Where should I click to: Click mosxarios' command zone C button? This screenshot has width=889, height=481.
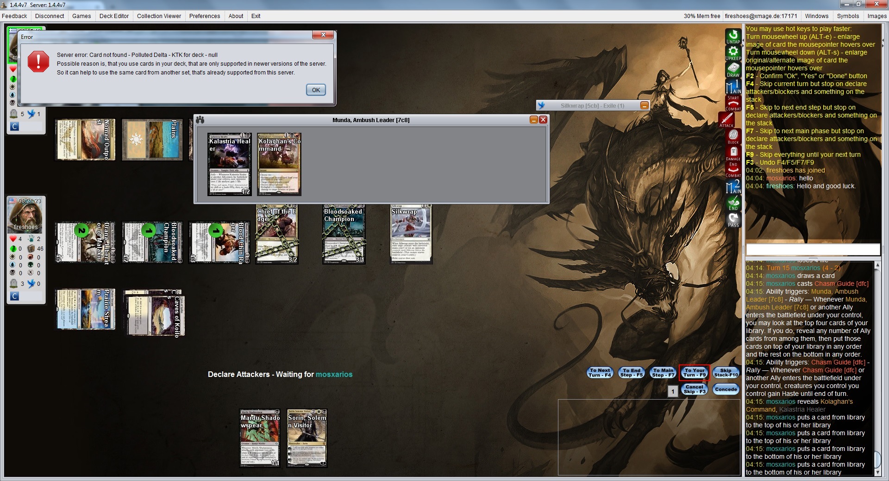click(14, 126)
